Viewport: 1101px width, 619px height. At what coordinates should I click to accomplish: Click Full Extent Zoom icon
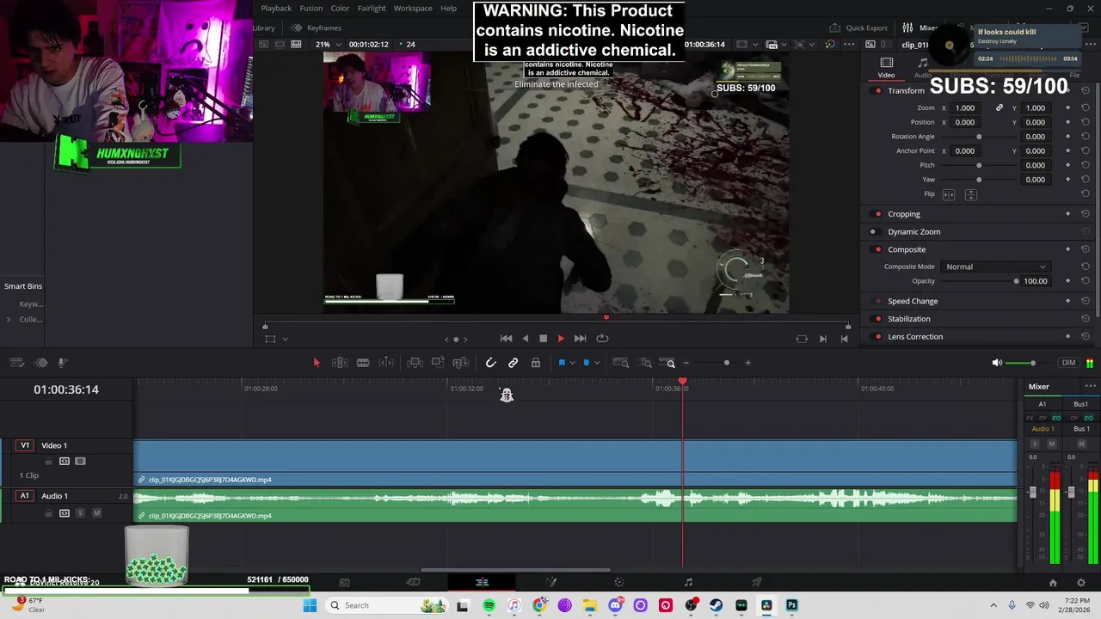click(x=620, y=363)
